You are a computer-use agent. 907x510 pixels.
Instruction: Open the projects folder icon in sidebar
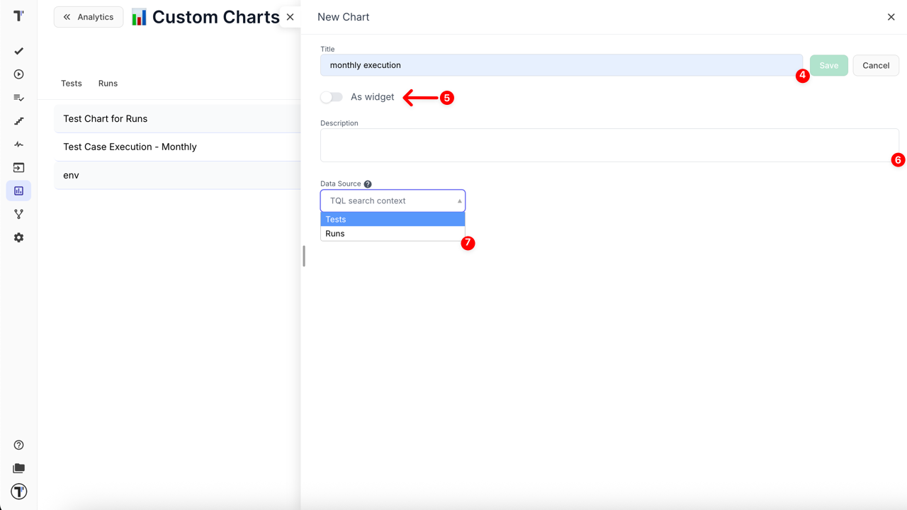point(19,468)
